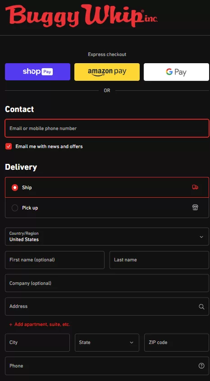Focus the Email or mobile phone number field

(107, 128)
